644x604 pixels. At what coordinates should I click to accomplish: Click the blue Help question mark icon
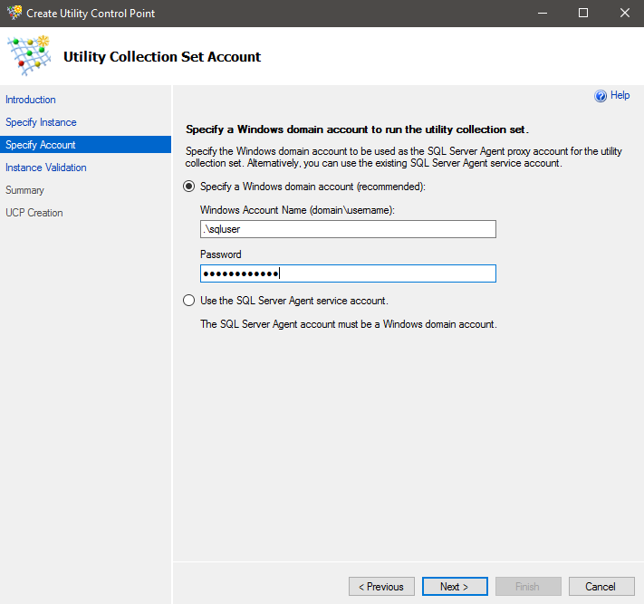(x=600, y=96)
